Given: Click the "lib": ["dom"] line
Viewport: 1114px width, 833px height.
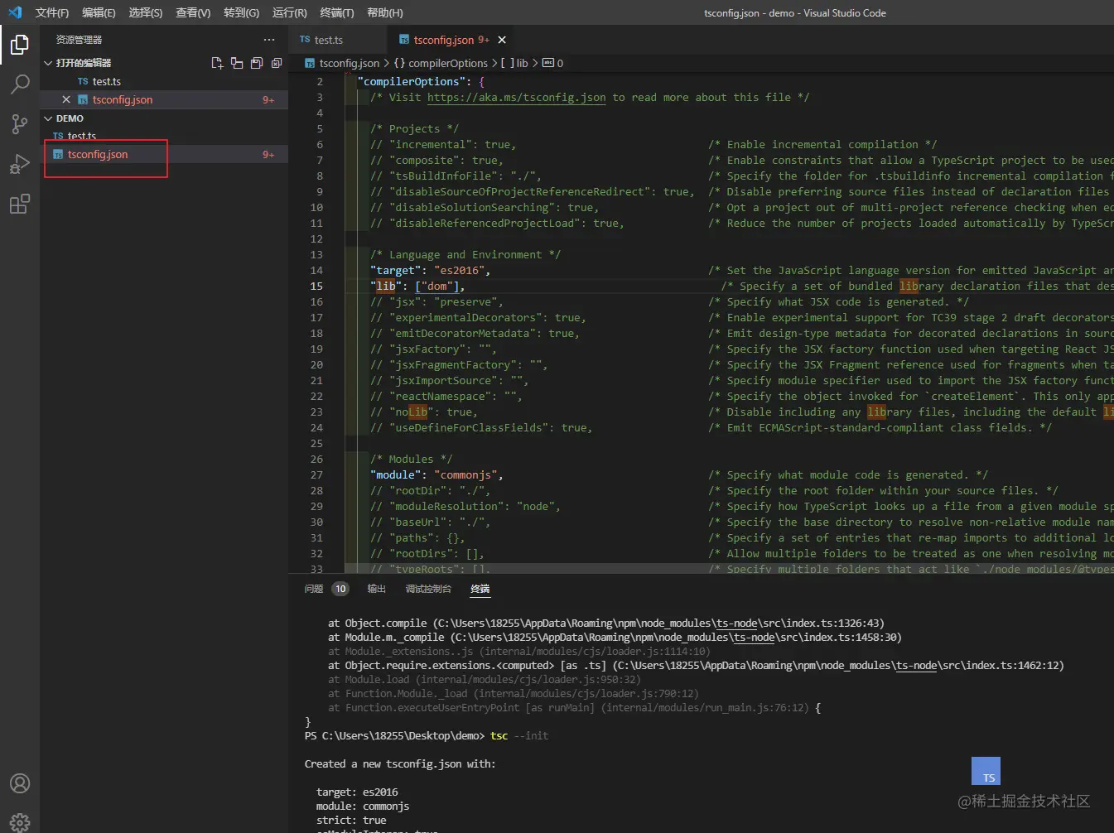Looking at the screenshot, I should (x=417, y=286).
